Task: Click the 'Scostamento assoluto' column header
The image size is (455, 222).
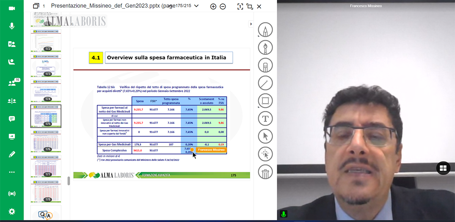Action: (x=207, y=100)
